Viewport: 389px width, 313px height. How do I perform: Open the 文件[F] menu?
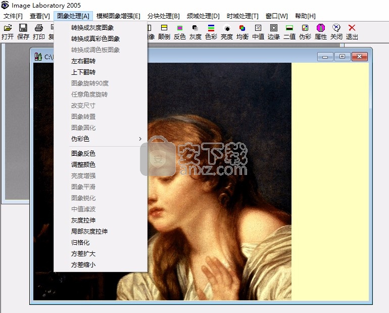(13, 16)
